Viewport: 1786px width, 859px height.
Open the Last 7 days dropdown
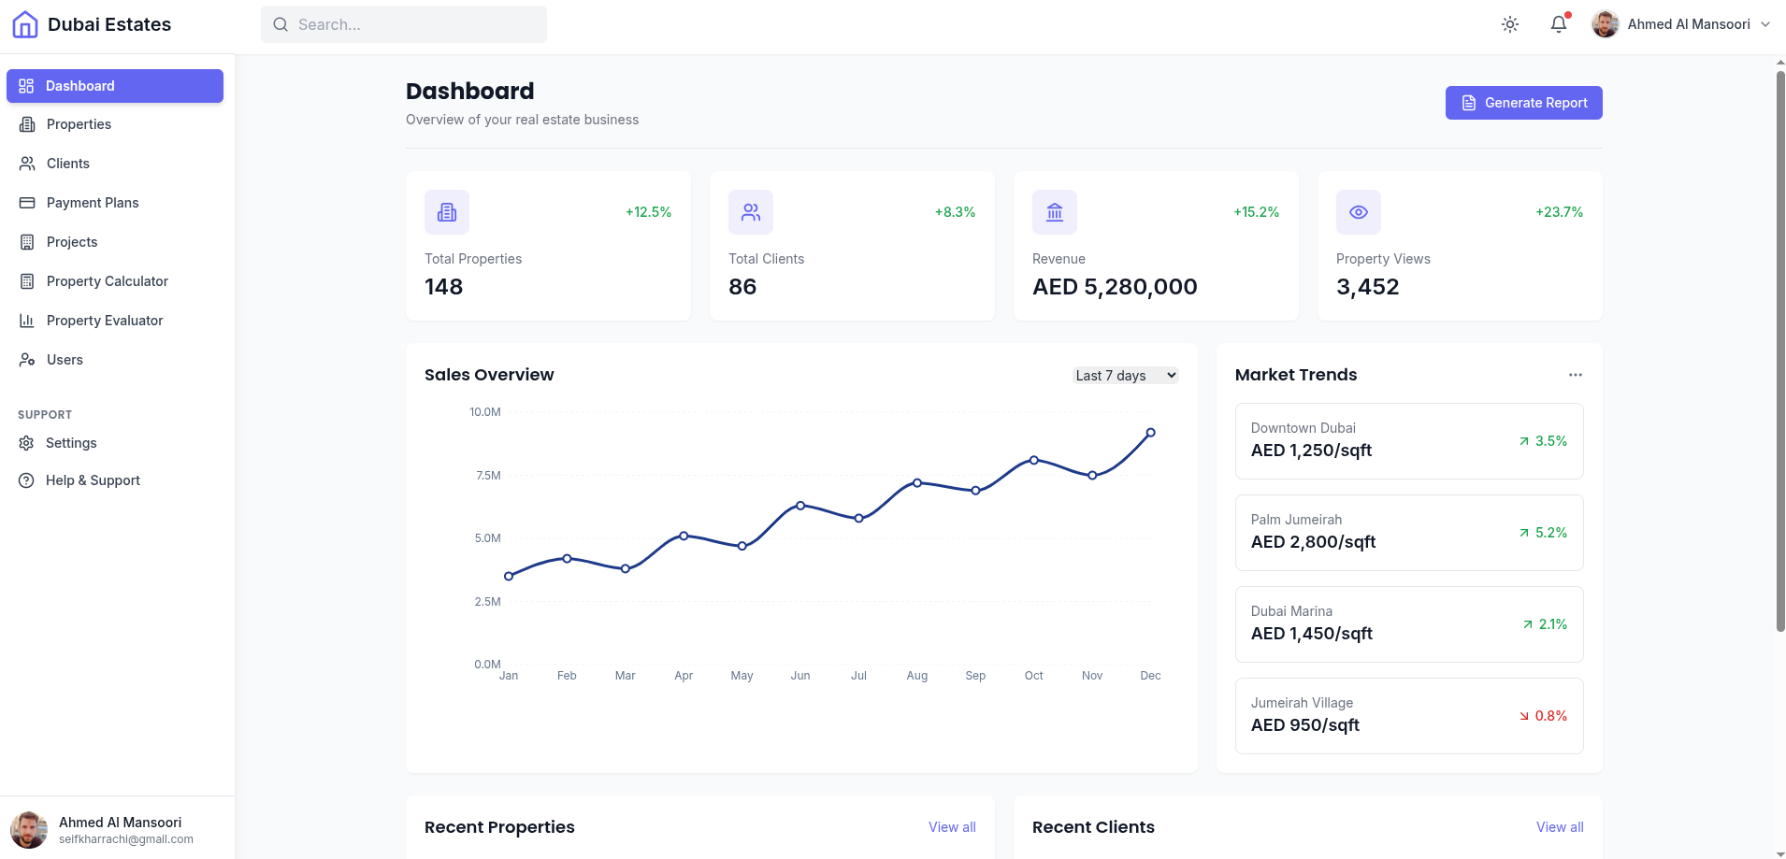point(1126,375)
